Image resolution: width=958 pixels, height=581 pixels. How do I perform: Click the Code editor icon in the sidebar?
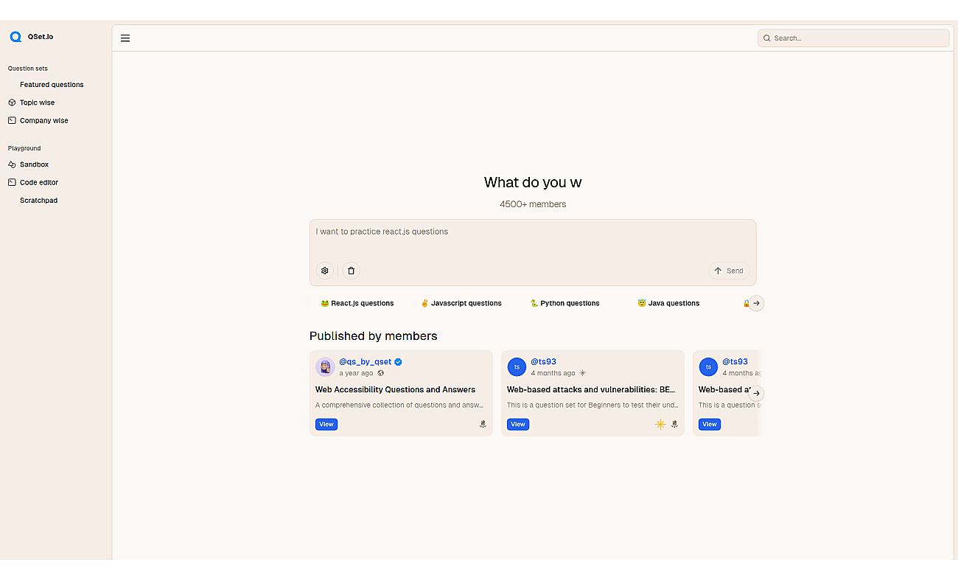pos(12,182)
